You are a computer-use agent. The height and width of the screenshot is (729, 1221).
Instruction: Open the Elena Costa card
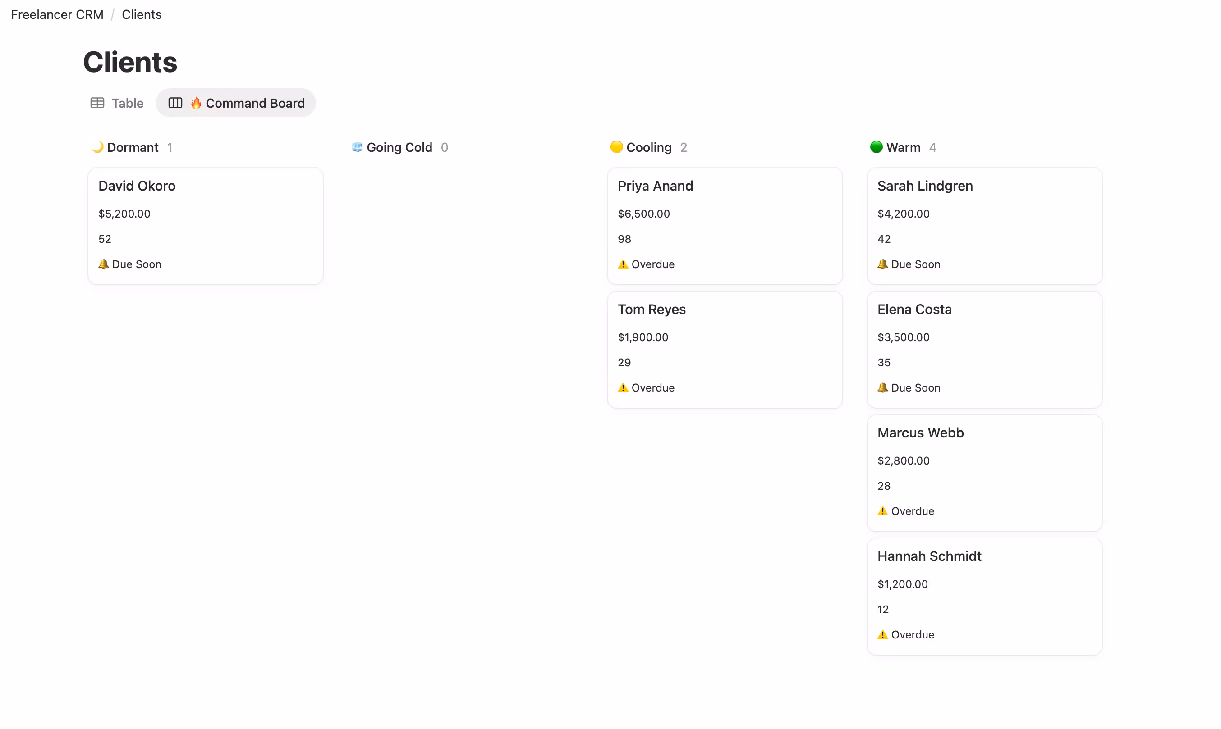point(984,349)
